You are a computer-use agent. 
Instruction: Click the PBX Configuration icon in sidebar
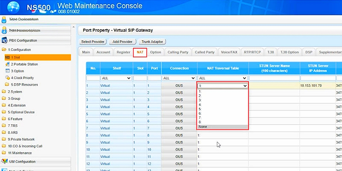click(4, 41)
